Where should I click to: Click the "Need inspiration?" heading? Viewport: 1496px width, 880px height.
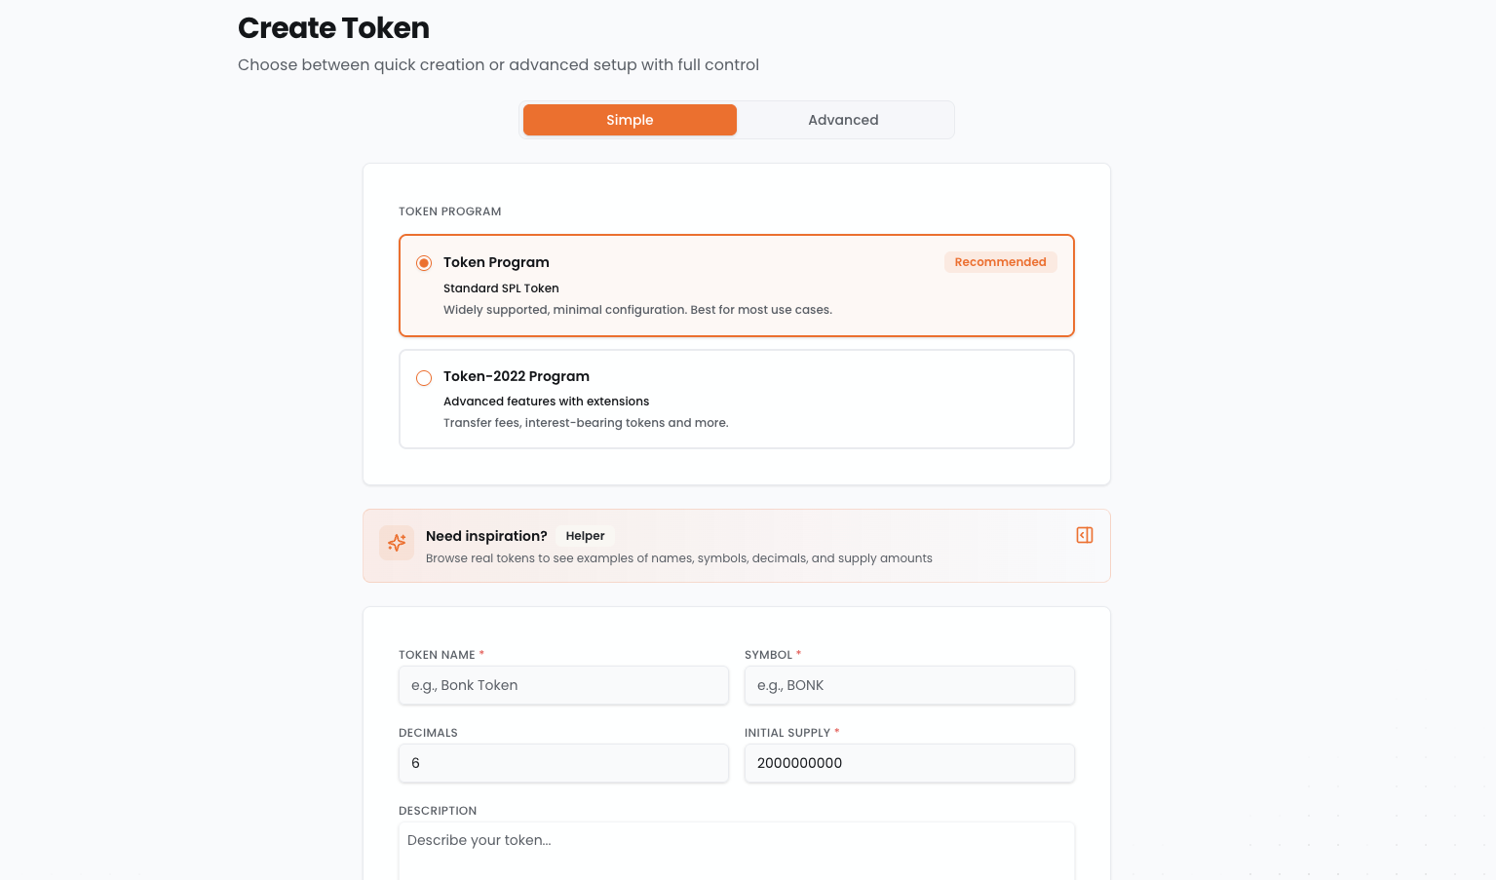coord(486,536)
